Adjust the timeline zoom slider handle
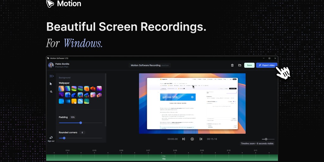 point(266,139)
